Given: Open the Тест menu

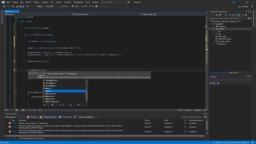Looking at the screenshot, I should 52,2.
